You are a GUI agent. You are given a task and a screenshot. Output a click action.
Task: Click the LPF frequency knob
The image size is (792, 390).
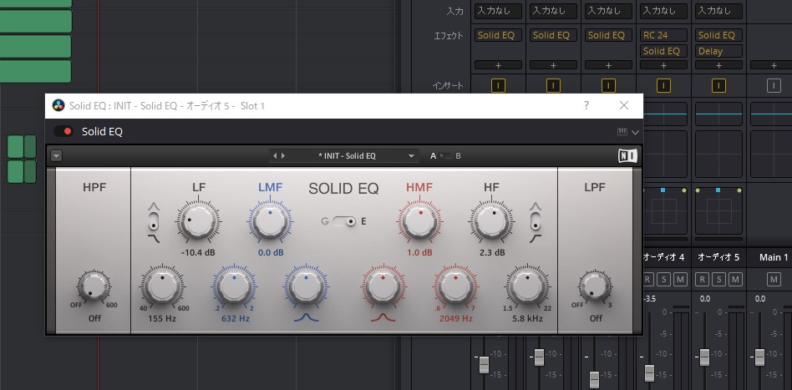coord(595,286)
